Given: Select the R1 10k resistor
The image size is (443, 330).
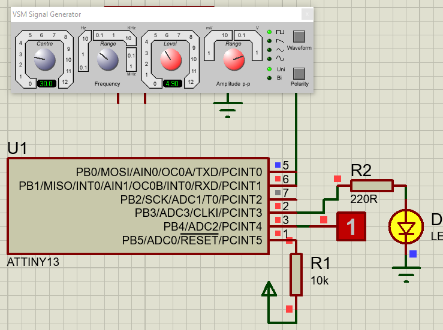Looking at the screenshot, I should [296, 274].
